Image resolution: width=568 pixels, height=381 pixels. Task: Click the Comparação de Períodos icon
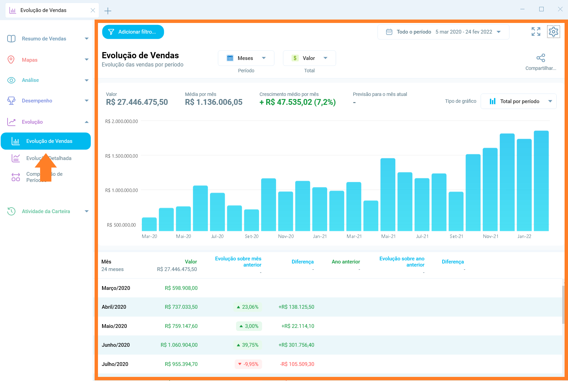(x=16, y=177)
